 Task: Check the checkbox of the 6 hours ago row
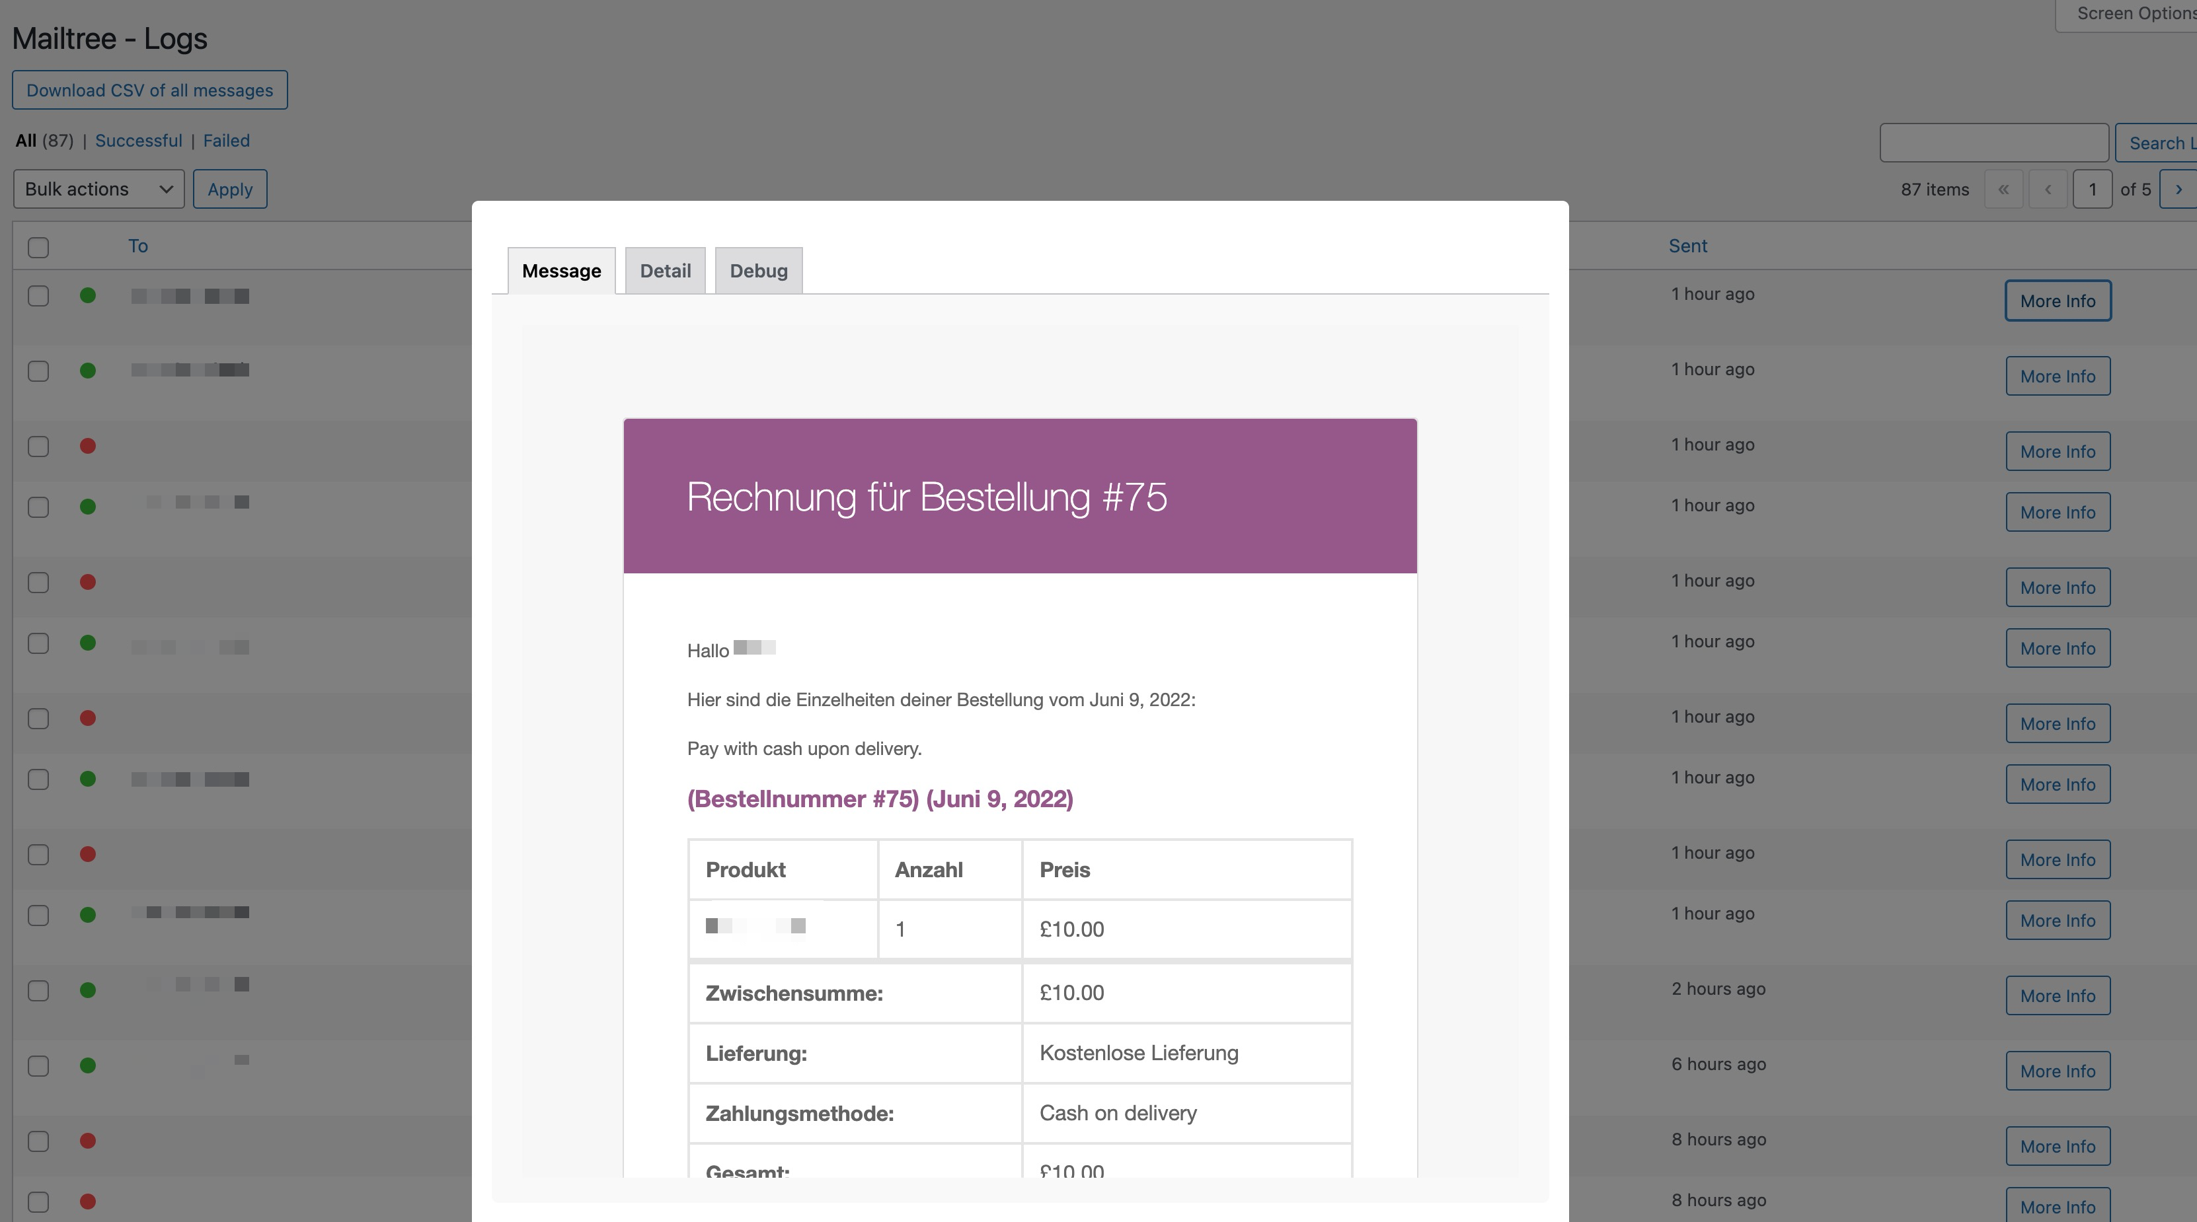pyautogui.click(x=38, y=1065)
